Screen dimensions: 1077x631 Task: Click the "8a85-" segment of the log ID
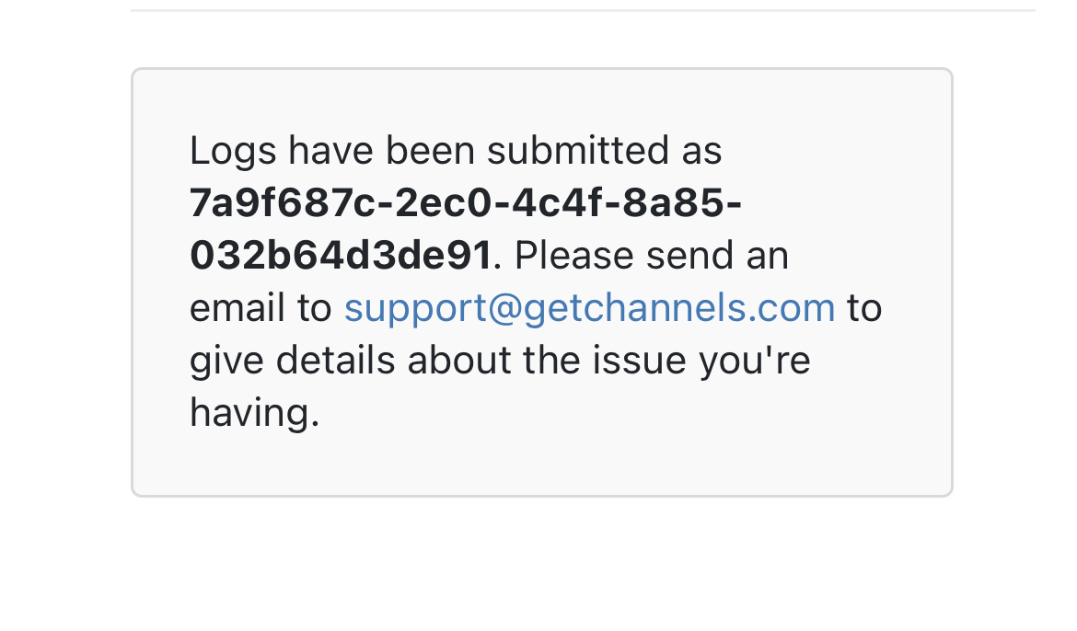coord(682,203)
